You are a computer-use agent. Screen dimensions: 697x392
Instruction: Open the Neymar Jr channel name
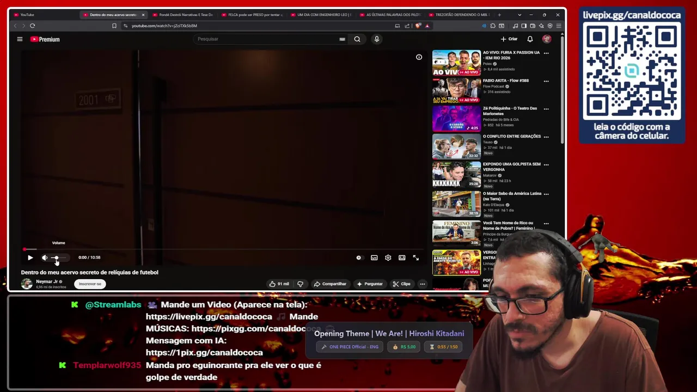tap(47, 281)
